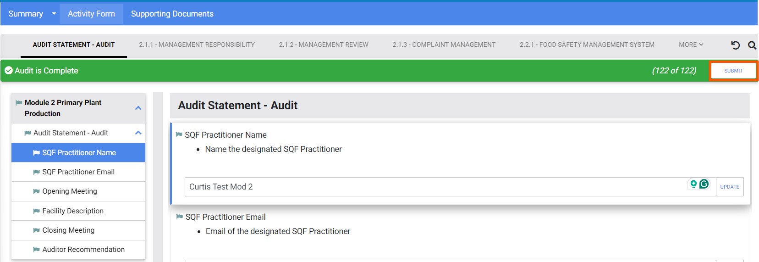
Task: Click the SQF Practitioner Name text field
Action: [x=435, y=187]
